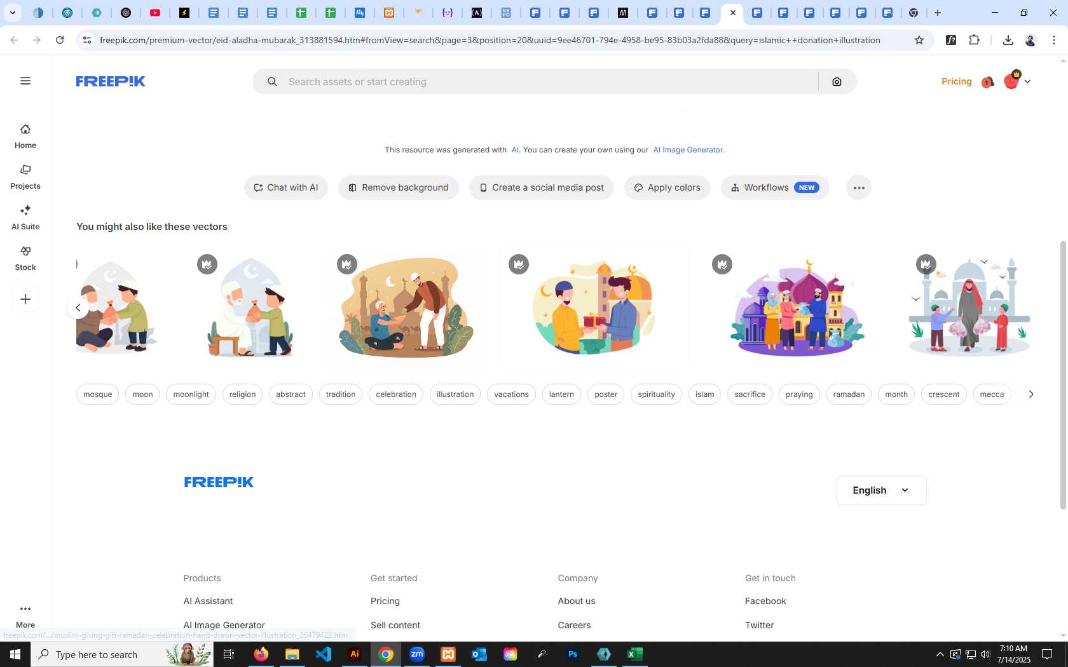Go to previous vectors with left arrow
This screenshot has height=667, width=1068.
pyautogui.click(x=78, y=307)
